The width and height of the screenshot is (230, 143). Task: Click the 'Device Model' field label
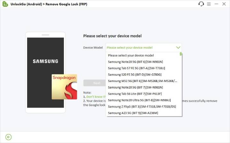click(x=93, y=48)
